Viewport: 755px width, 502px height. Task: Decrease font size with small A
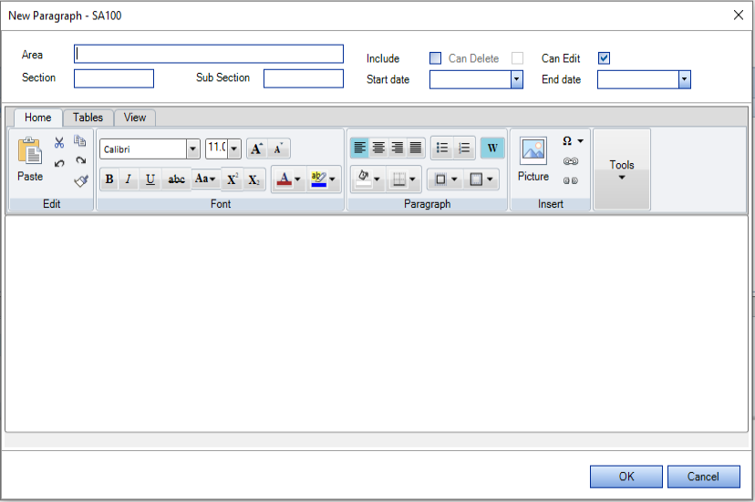point(278,149)
